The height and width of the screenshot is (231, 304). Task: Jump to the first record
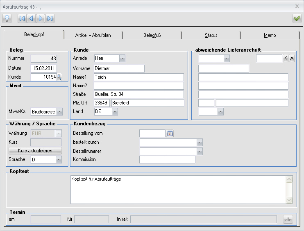(22, 18)
